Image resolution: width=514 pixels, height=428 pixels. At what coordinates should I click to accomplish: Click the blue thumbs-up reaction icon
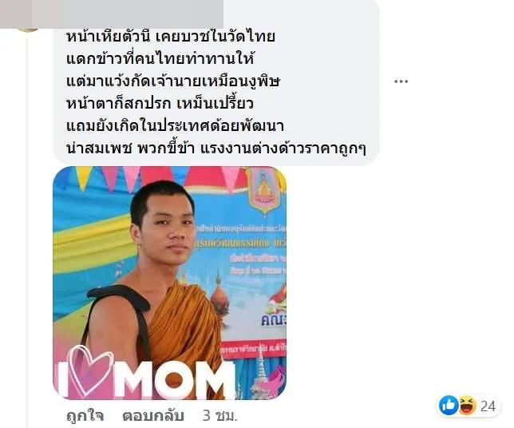[x=449, y=406]
